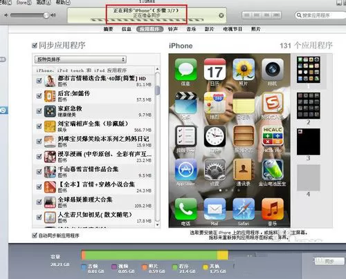
Task: Select the 全球悬疑推理大合集 list row
Action: [94, 202]
